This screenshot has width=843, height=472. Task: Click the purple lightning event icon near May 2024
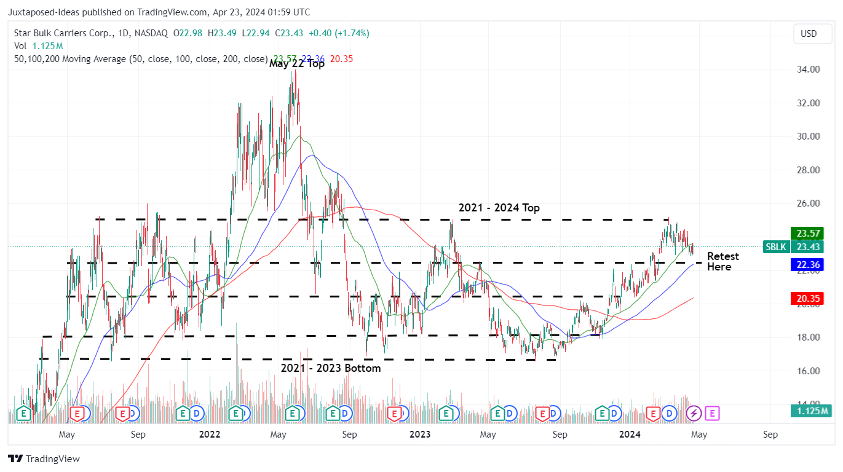pyautogui.click(x=692, y=414)
